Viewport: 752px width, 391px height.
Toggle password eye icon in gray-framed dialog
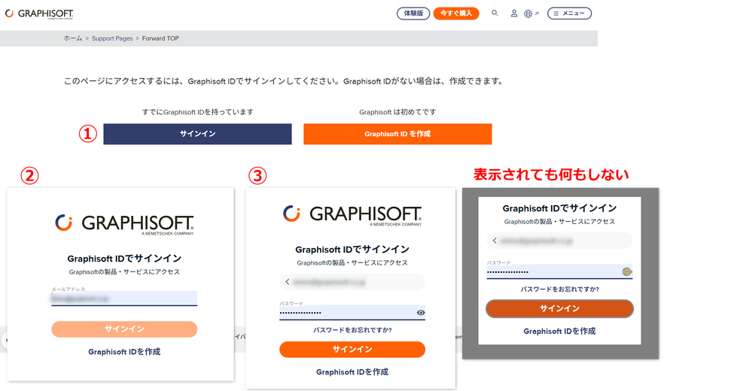[627, 271]
